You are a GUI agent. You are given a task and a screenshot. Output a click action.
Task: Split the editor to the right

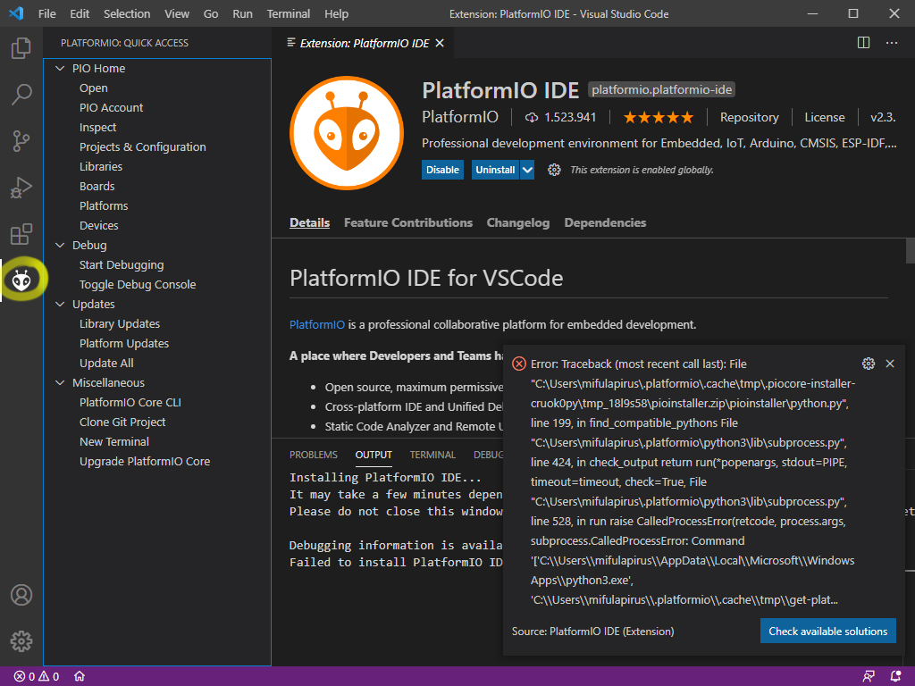(x=864, y=43)
